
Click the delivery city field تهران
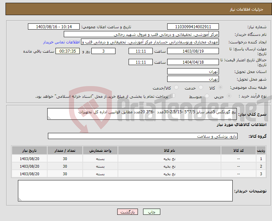tap(193, 79)
